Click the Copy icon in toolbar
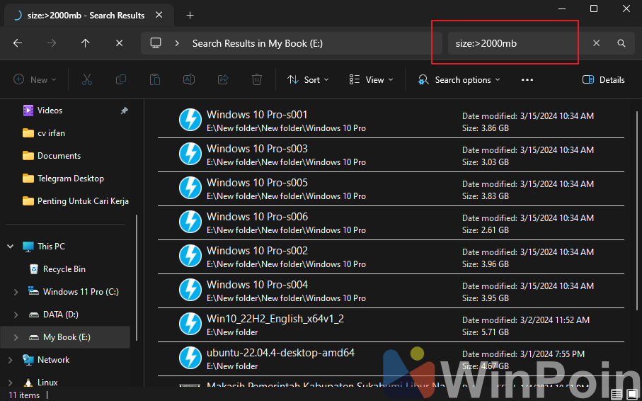Image resolution: width=642 pixels, height=401 pixels. point(121,79)
